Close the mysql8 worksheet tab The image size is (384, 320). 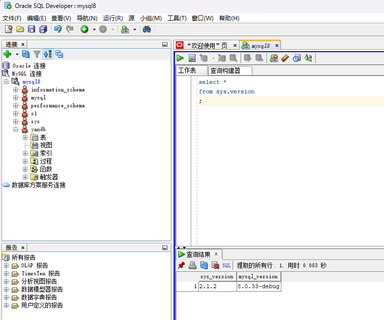[277, 45]
